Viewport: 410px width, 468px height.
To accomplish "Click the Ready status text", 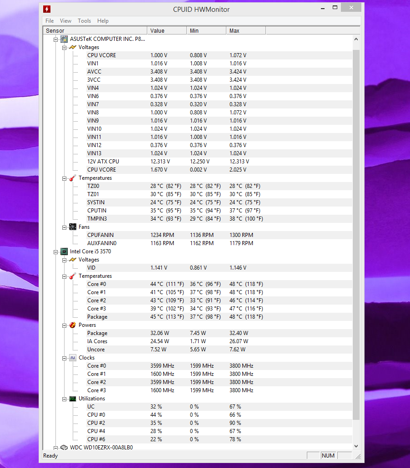I will pos(50,456).
